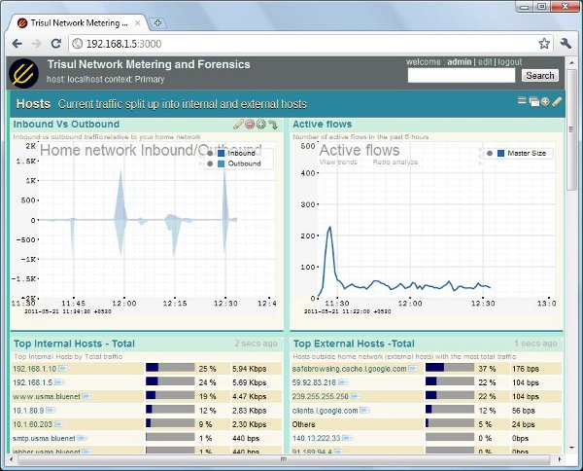Image resolution: width=583 pixels, height=471 pixels.
Task: Click key icon next to smtp.usma.bluenet
Action: [82, 438]
